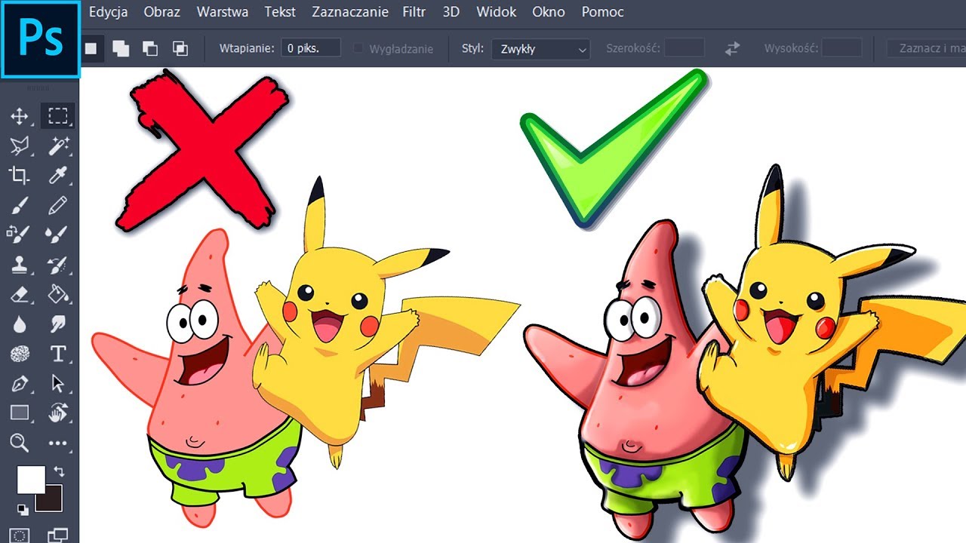Open the 3D menu

click(x=451, y=12)
